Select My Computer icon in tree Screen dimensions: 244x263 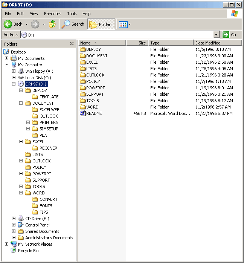(14, 64)
